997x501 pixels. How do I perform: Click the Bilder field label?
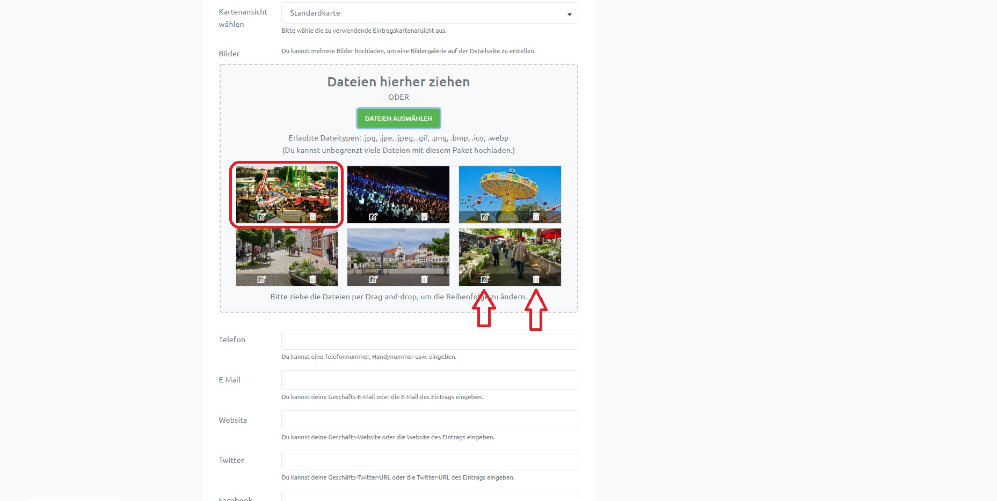tap(229, 54)
